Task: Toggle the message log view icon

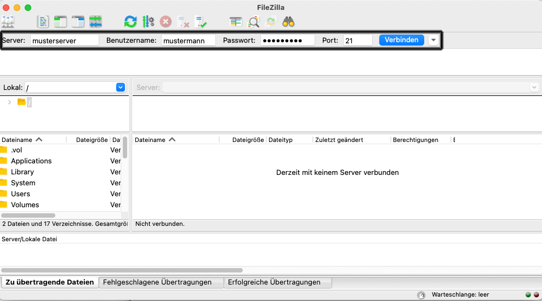Action: [43, 22]
